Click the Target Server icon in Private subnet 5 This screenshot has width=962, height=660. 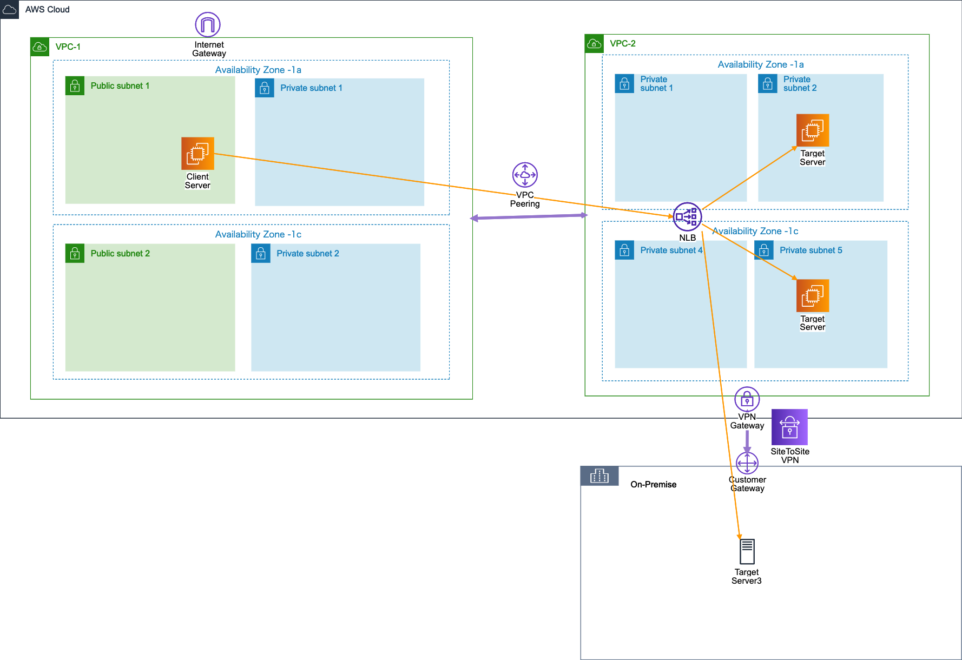click(x=812, y=296)
